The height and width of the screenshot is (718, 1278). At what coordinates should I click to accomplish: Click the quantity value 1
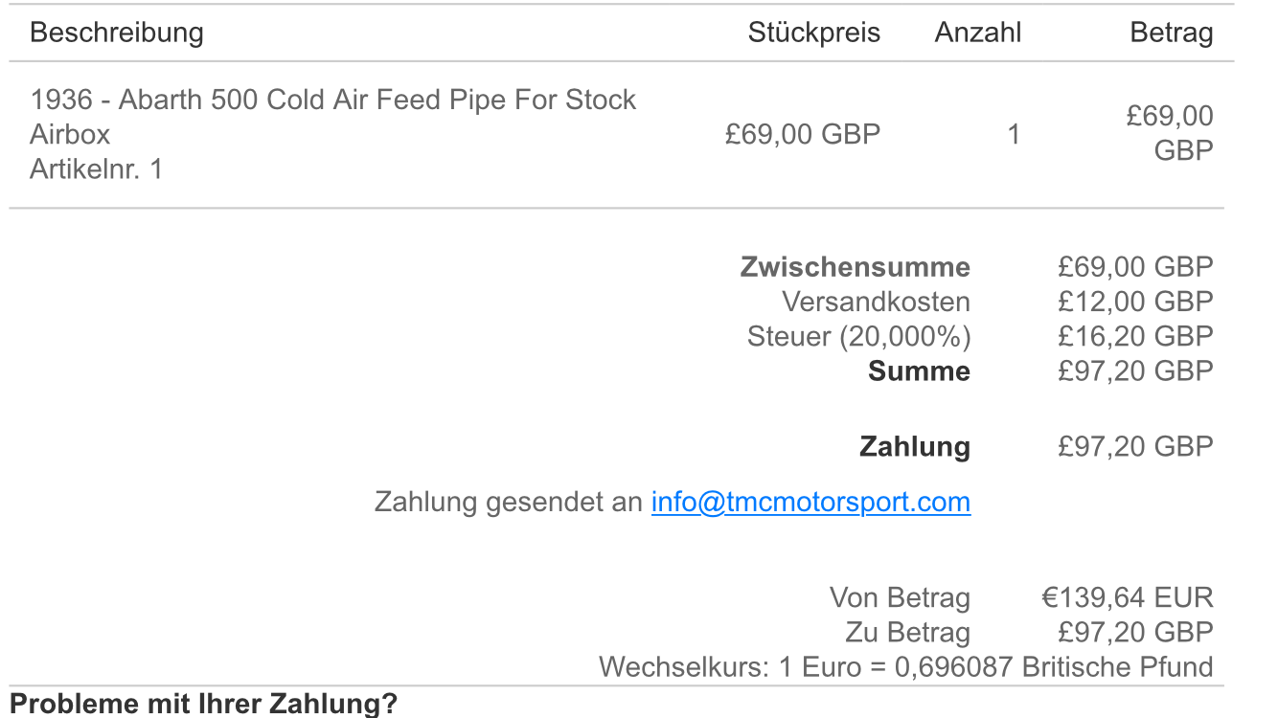[1013, 134]
